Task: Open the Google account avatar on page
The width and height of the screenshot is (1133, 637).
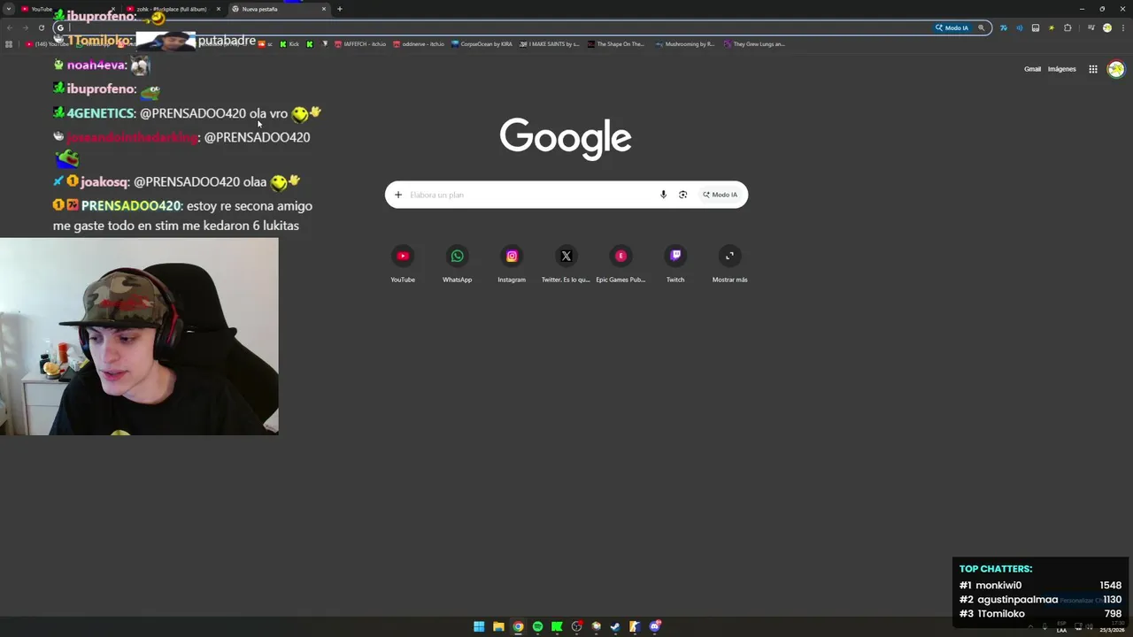Action: point(1115,69)
